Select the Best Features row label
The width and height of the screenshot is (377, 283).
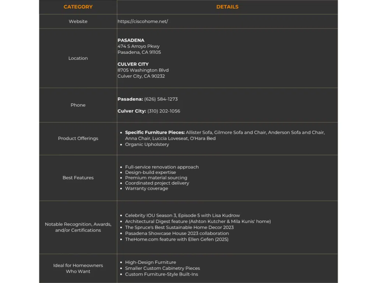pos(78,178)
